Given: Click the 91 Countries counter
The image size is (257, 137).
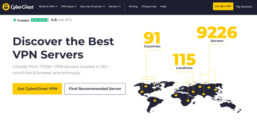Looking at the screenshot, I should (152, 40).
